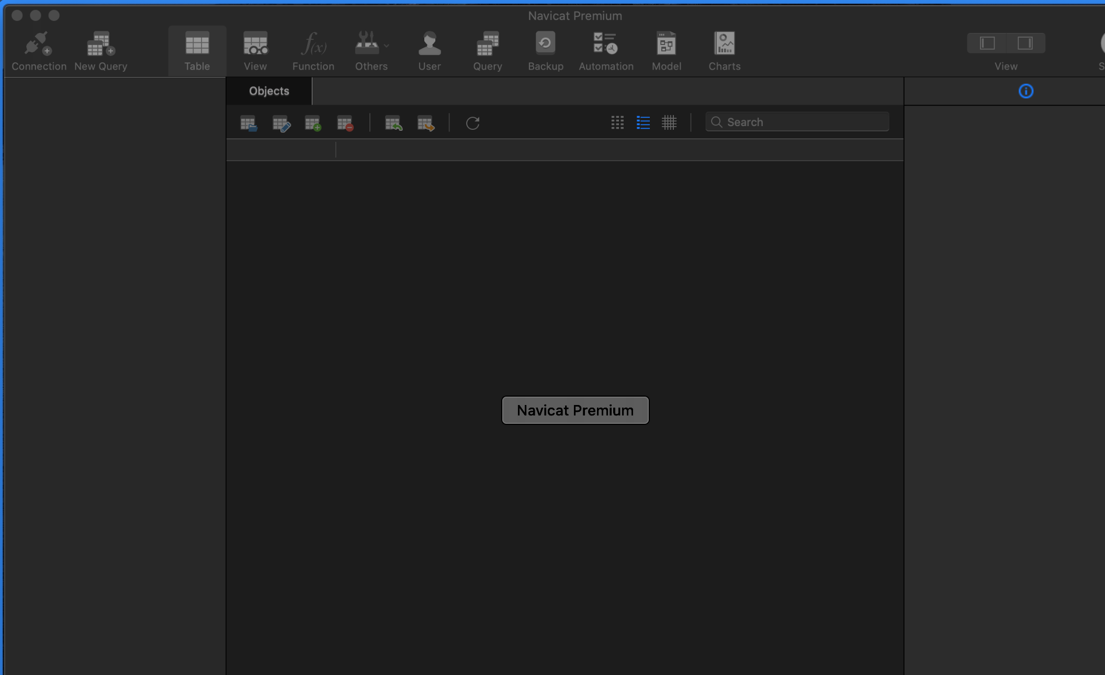Click the Navicat Premium center button
The height and width of the screenshot is (675, 1105).
pos(575,410)
